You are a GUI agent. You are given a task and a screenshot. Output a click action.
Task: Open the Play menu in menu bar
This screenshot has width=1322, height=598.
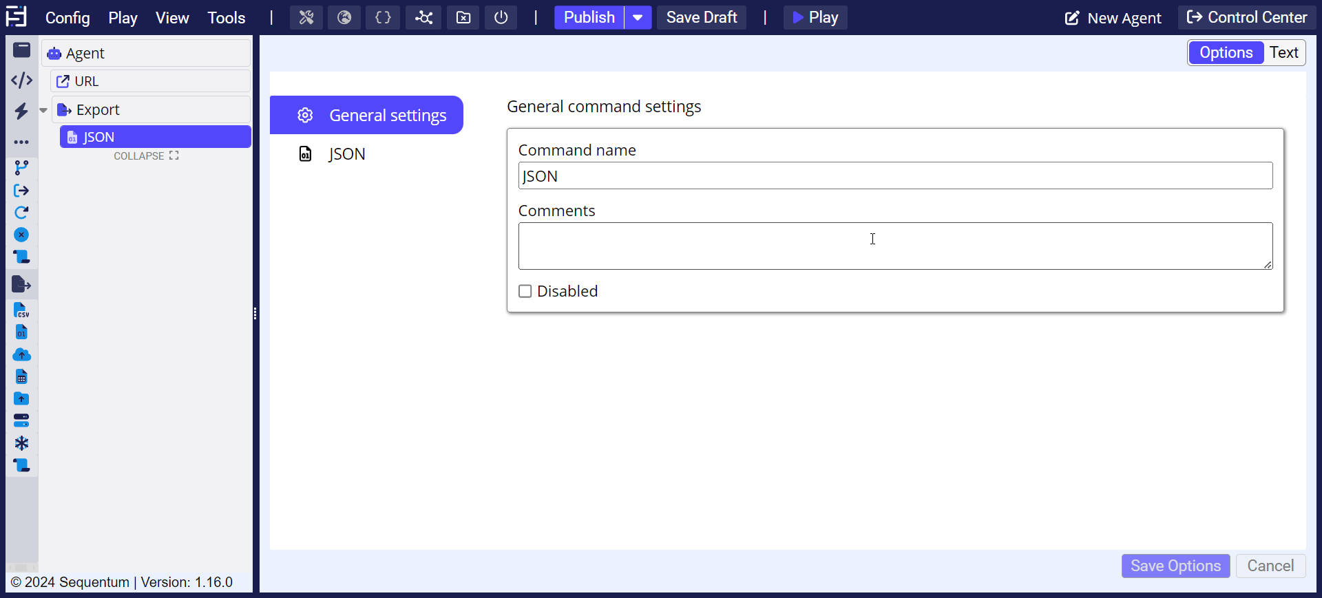point(123,18)
